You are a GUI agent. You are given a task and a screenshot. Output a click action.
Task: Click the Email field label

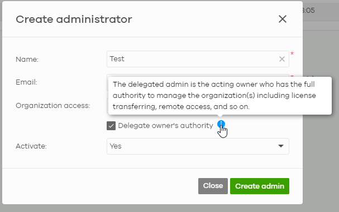tap(26, 82)
